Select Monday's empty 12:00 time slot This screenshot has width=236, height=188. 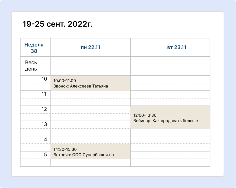[x=90, y=110]
